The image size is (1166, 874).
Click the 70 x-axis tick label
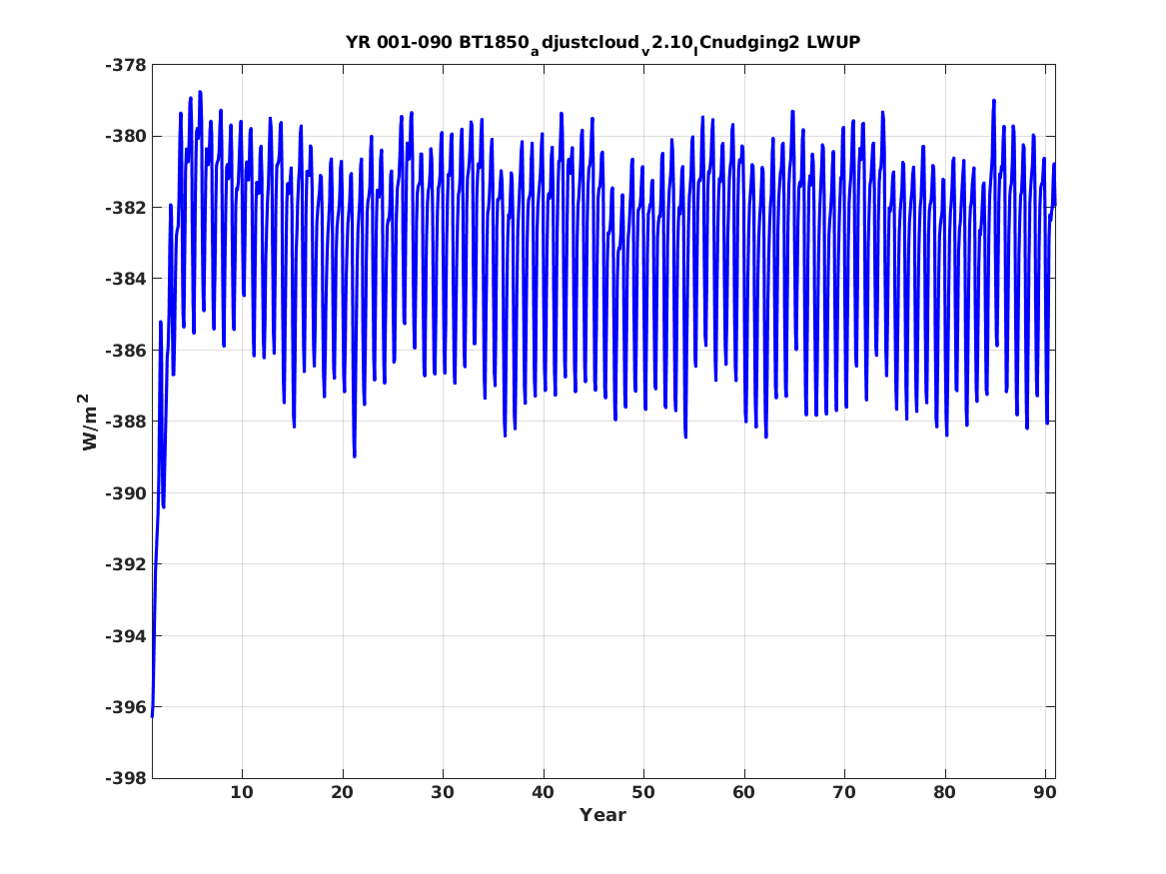tap(844, 793)
